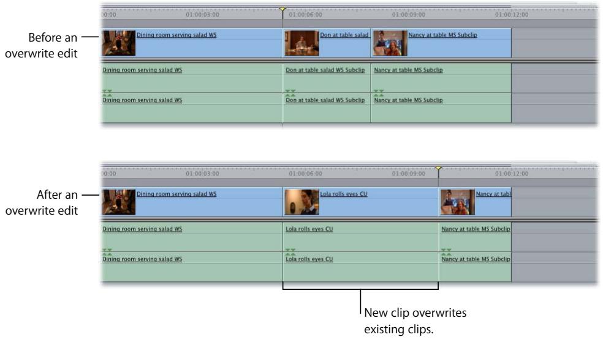This screenshot has height=340, width=603.
Task: Click 'Lola rolls eyes CU' video clip label
Action: tap(344, 194)
